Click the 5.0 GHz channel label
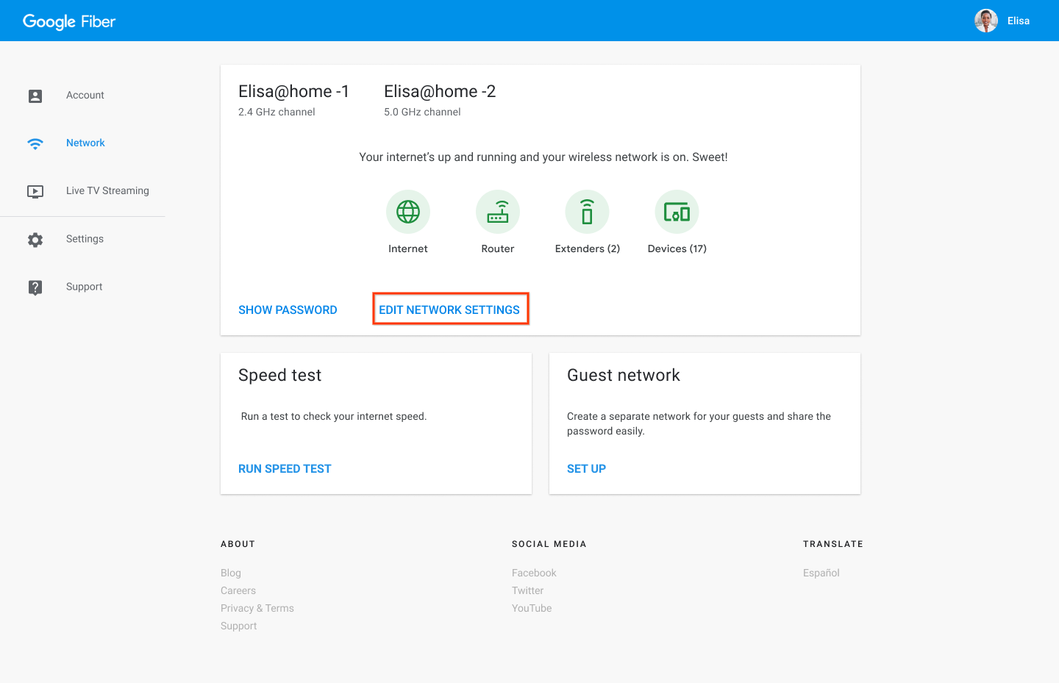 pos(422,112)
